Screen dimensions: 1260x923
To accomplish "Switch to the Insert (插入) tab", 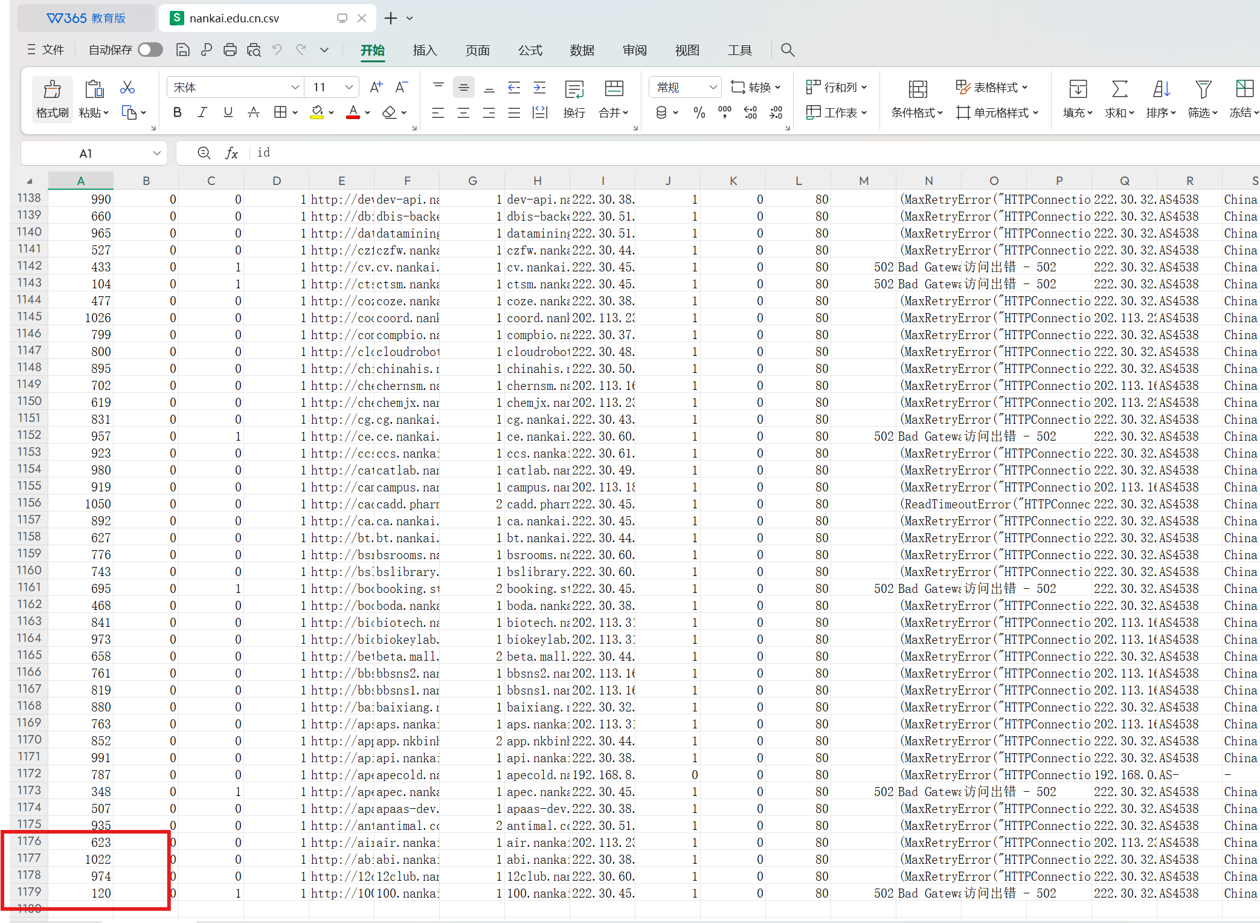I will pos(425,50).
